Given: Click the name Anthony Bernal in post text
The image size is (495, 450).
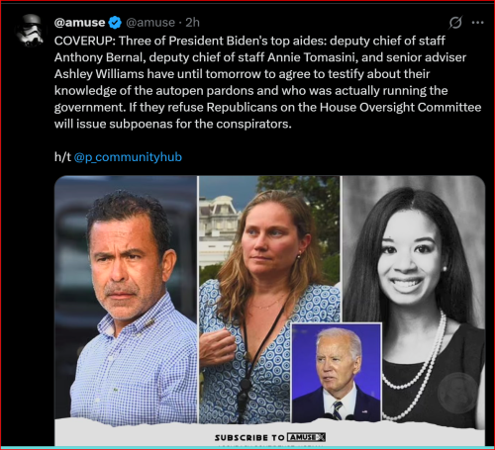Looking at the screenshot, I should 100,57.
